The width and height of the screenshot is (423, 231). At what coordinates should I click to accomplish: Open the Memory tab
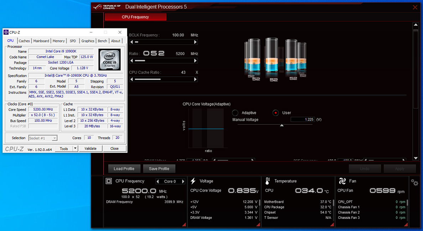tap(58, 41)
